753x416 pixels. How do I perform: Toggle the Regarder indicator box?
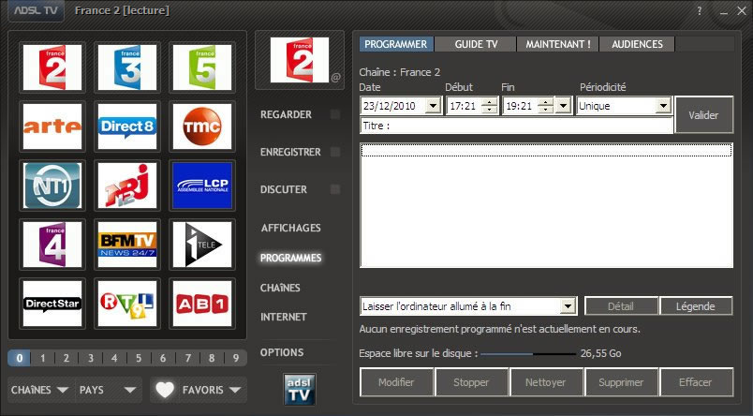(335, 114)
